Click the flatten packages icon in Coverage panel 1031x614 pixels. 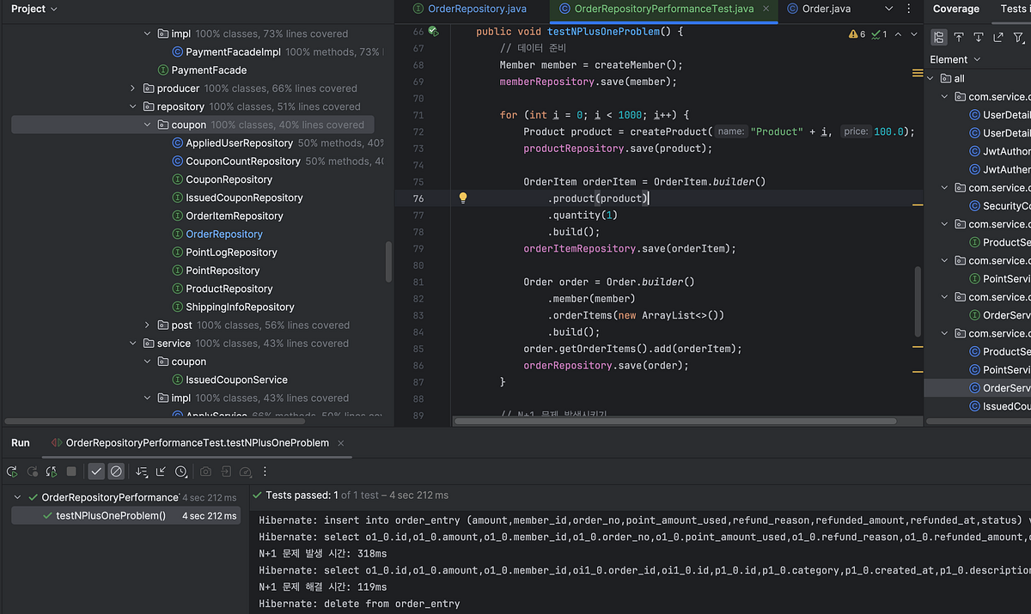(x=938, y=37)
